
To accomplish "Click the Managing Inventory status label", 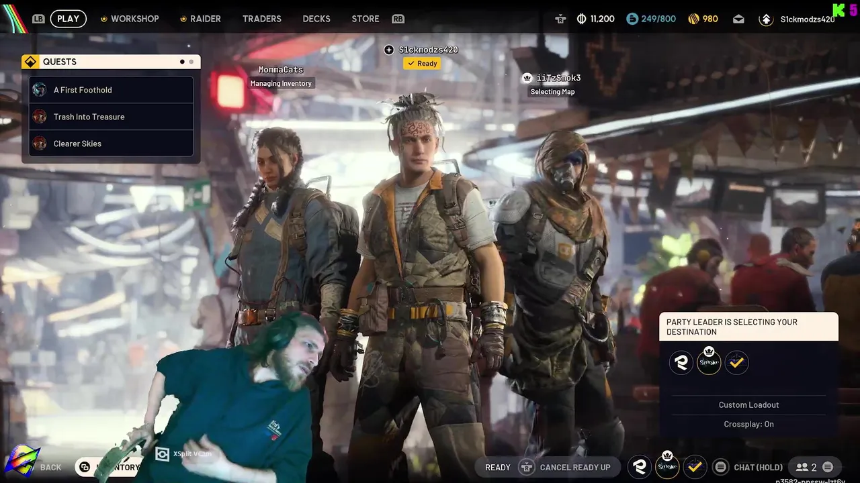I will coord(281,83).
